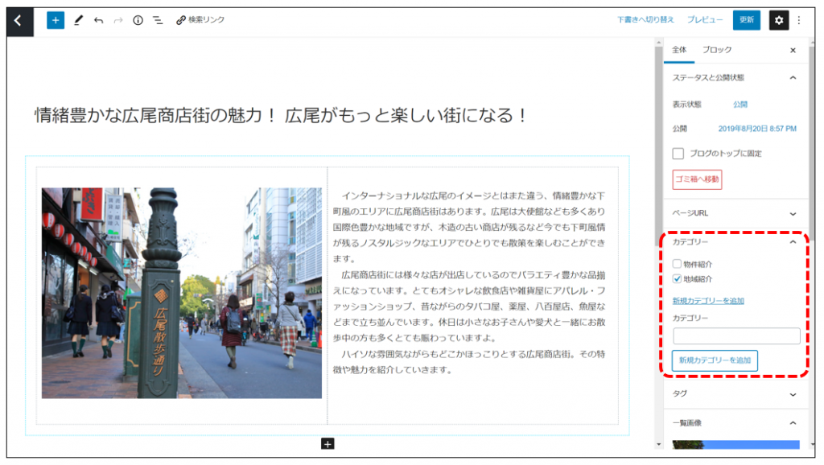Click the ゴミ箱へ移動 button
This screenshot has height=465, width=824.
tap(697, 179)
